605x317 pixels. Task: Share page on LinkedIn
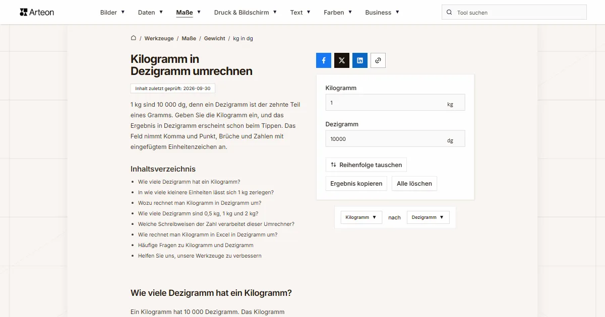coord(360,60)
